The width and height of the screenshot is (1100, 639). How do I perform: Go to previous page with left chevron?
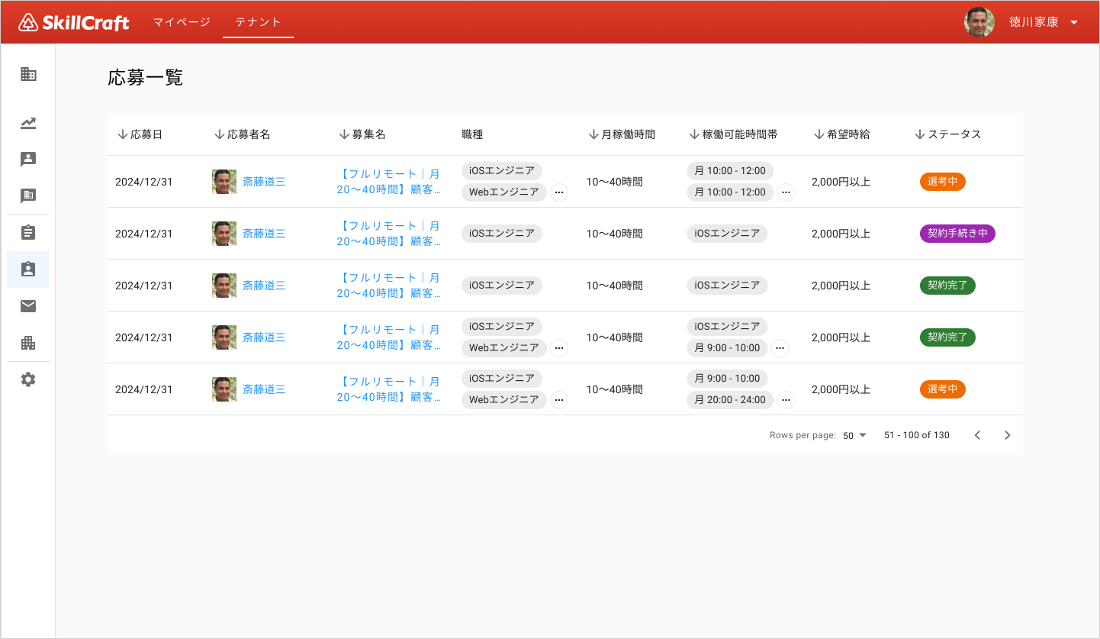click(x=977, y=435)
